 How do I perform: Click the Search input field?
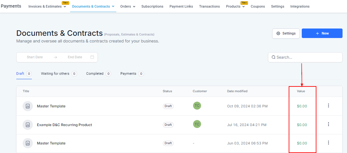coord(307,57)
